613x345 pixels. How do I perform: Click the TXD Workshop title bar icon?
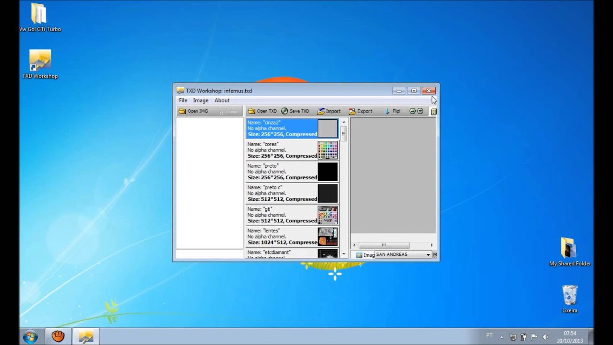click(180, 91)
